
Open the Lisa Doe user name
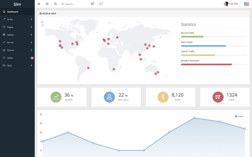(234, 4)
